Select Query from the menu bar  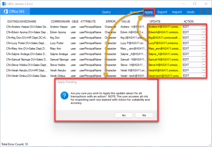click(106, 12)
